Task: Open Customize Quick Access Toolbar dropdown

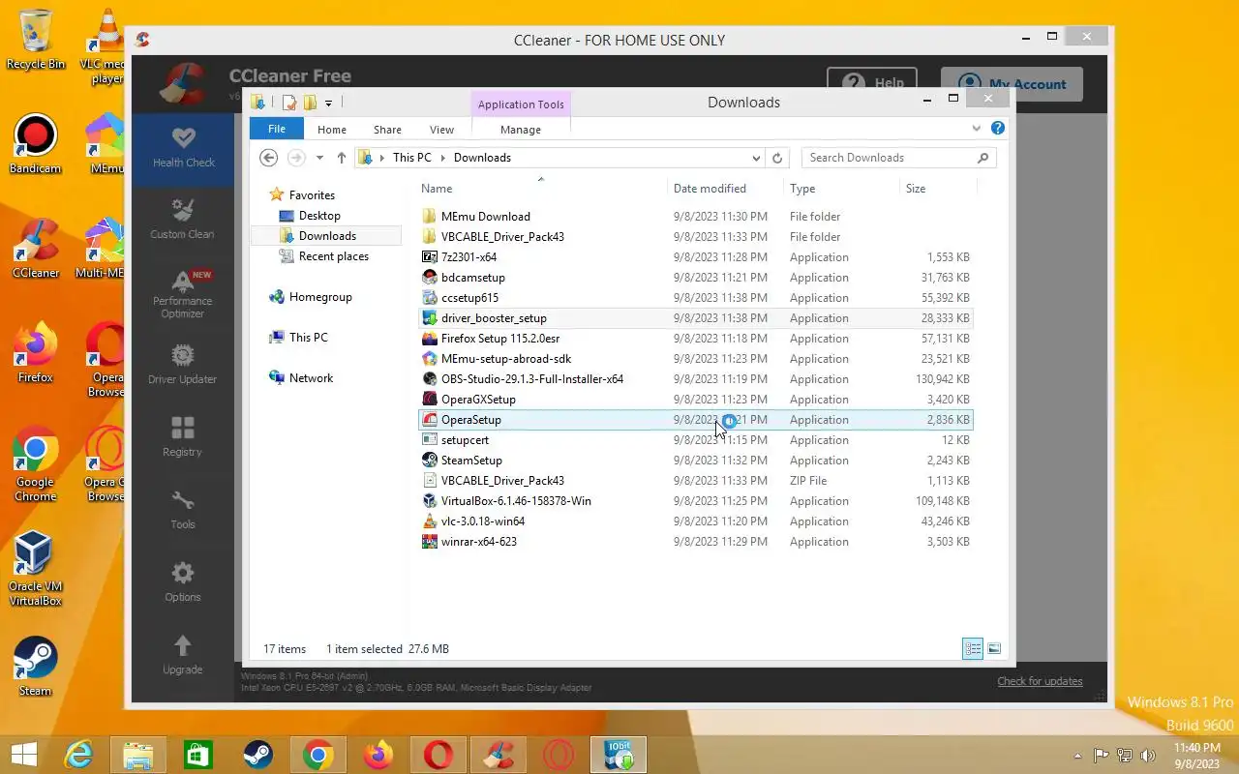Action: pos(329,103)
